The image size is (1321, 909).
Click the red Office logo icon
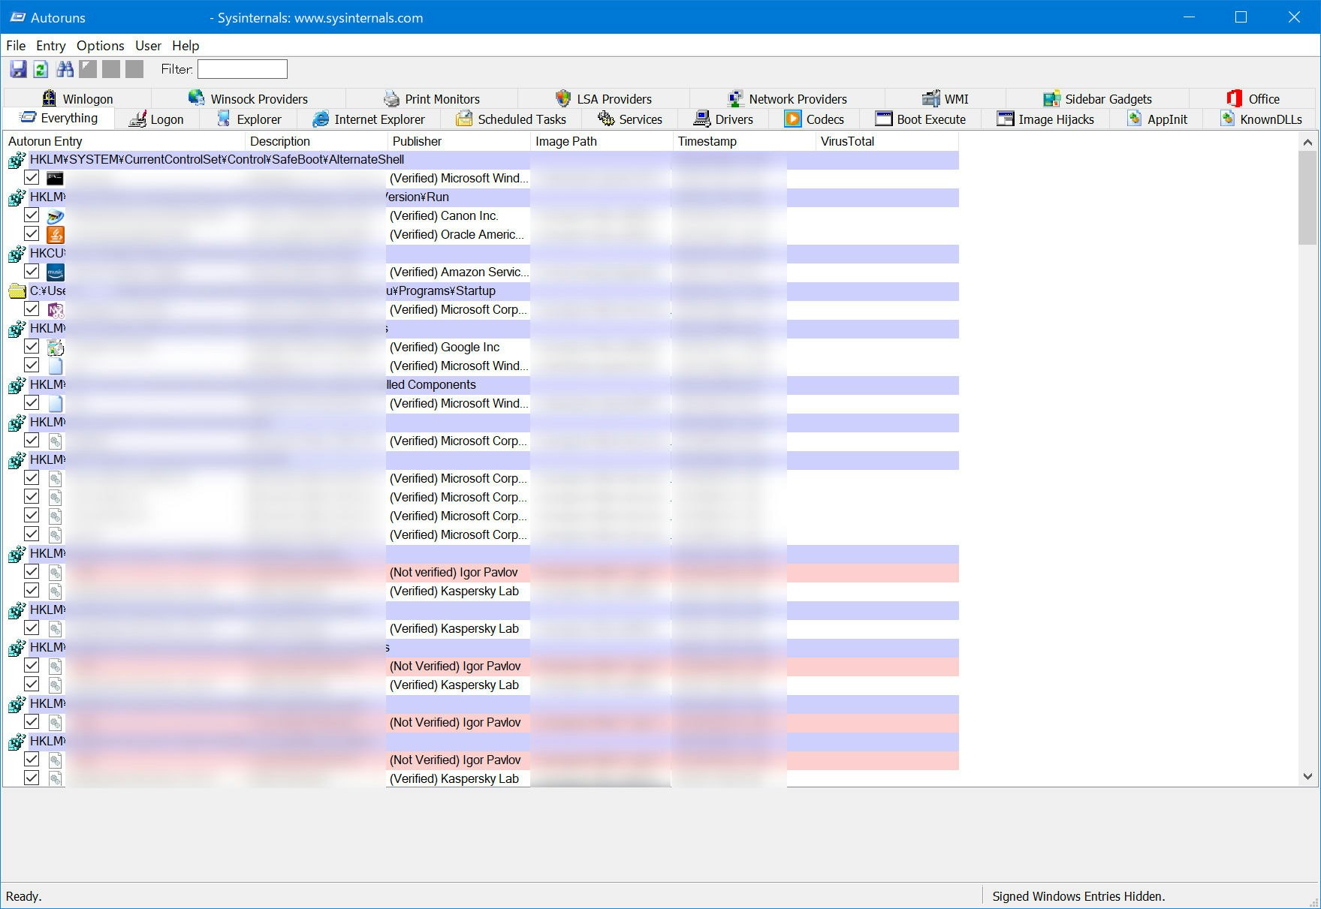click(x=1235, y=98)
